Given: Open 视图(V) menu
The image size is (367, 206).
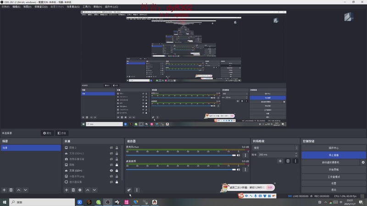Looking at the screenshot, I should [x=27, y=7].
